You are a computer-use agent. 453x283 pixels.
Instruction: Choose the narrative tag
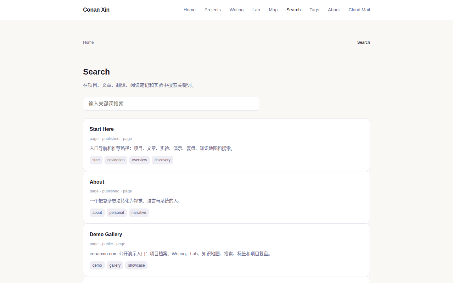tap(139, 213)
